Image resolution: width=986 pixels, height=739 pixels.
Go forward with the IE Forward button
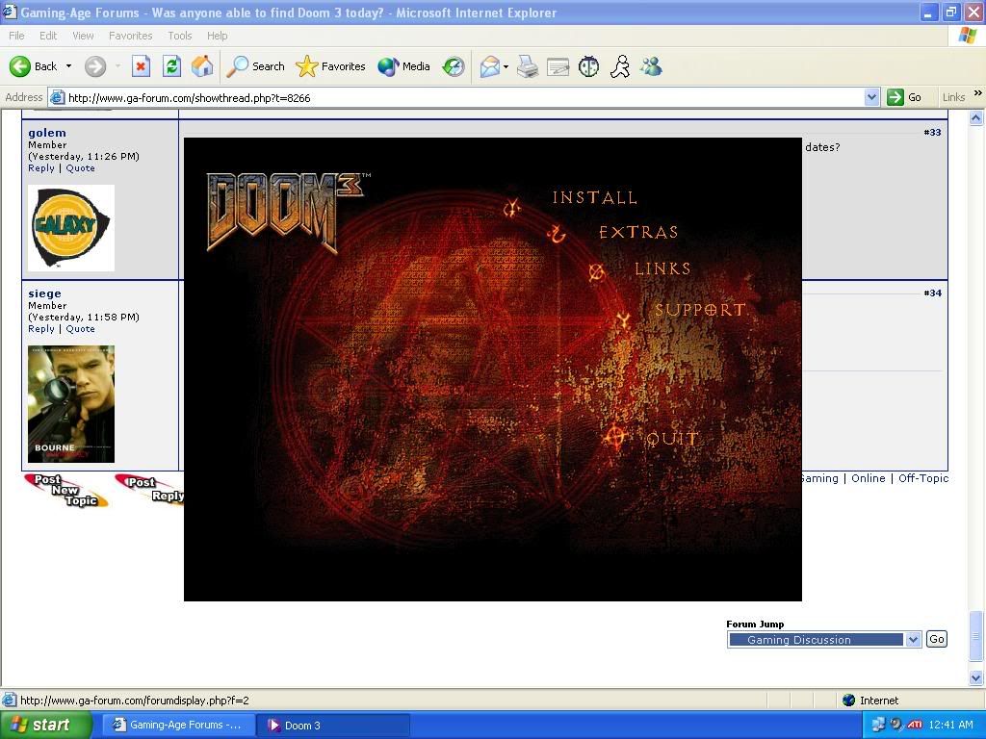[95, 66]
